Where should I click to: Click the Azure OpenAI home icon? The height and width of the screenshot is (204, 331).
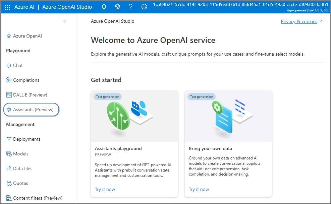coord(9,36)
